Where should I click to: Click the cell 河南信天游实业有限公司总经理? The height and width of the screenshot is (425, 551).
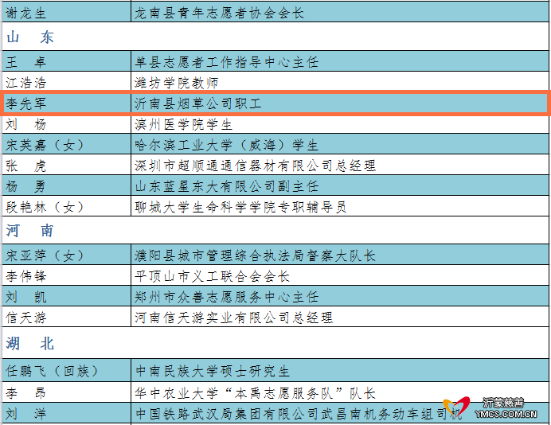[x=340, y=318]
